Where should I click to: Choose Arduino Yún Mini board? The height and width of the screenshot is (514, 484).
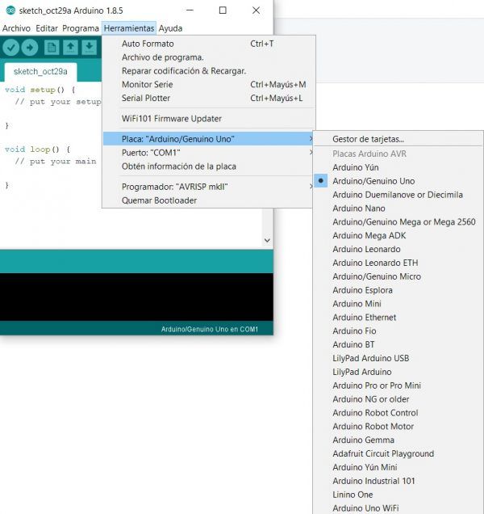tap(398, 467)
